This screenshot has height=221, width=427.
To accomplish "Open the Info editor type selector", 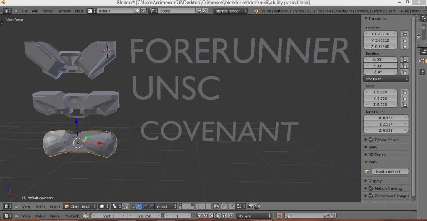I will click(x=7, y=11).
